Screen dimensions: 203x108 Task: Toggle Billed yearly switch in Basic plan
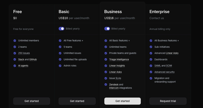click(61, 29)
